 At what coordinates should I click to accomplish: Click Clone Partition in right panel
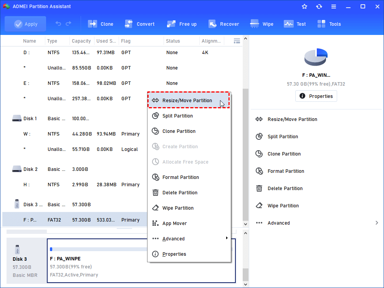(278, 154)
